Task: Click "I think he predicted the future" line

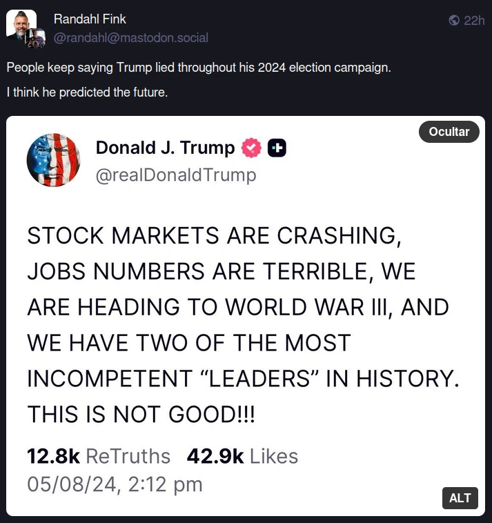Action: [88, 92]
